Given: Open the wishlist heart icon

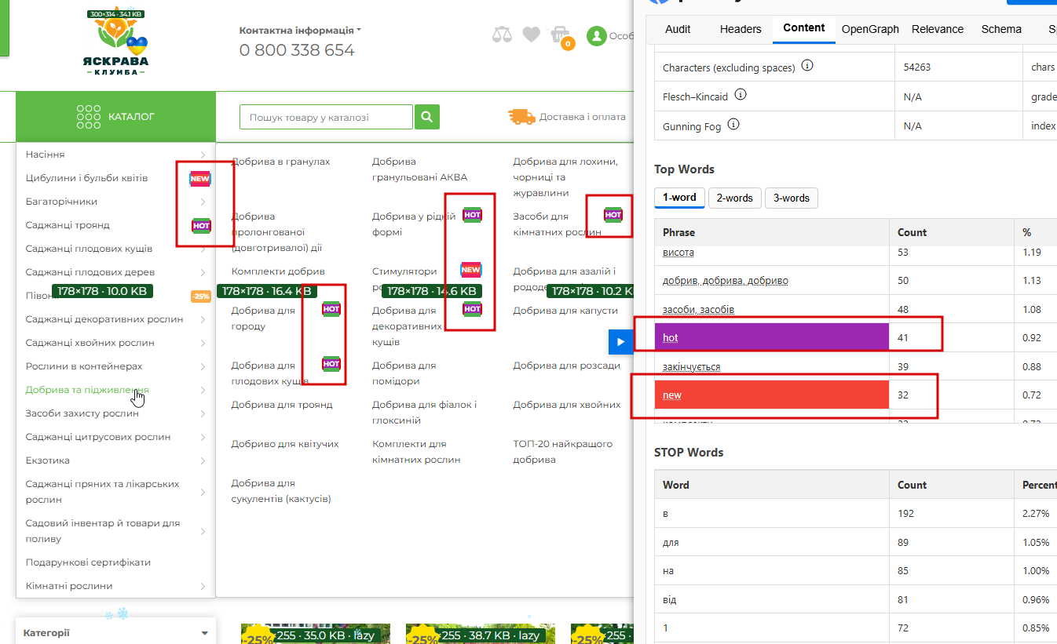Looking at the screenshot, I should pyautogui.click(x=532, y=35).
